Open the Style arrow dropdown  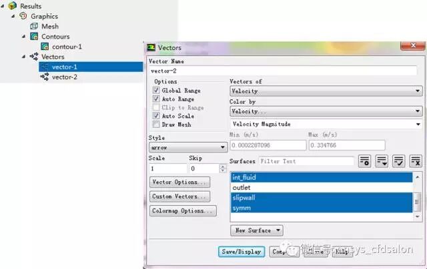coord(187,147)
